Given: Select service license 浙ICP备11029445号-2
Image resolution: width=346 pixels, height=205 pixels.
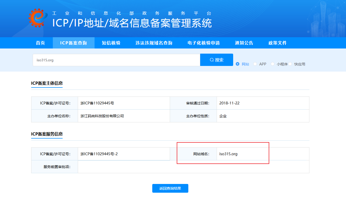Looking at the screenshot, I should pos(99,154).
